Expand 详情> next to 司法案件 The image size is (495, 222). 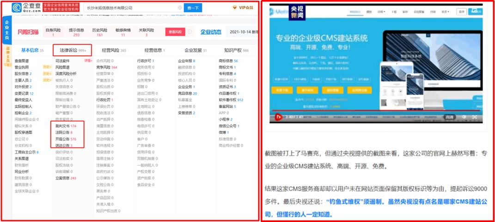click(x=88, y=60)
